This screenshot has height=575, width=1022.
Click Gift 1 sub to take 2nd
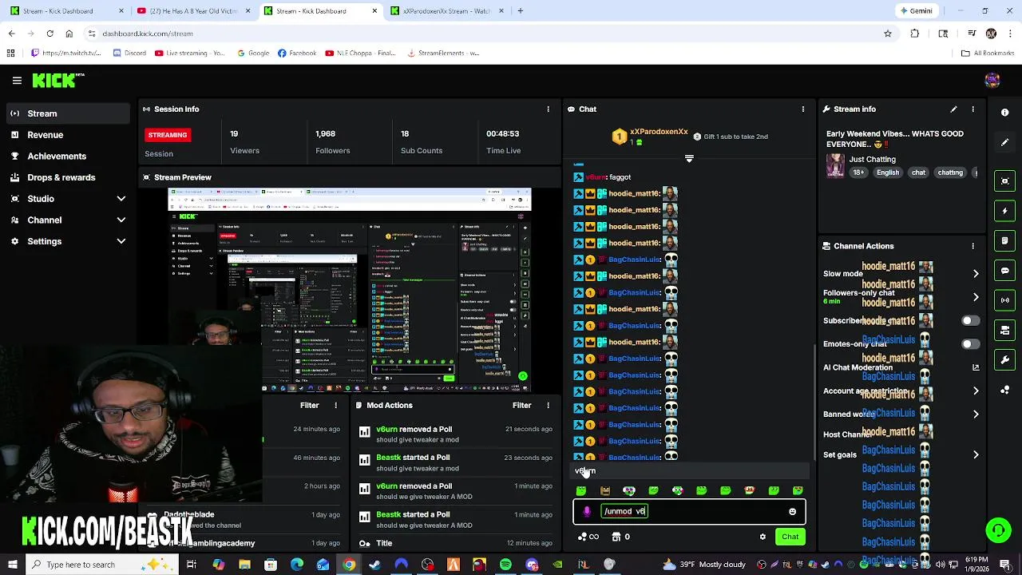point(731,137)
